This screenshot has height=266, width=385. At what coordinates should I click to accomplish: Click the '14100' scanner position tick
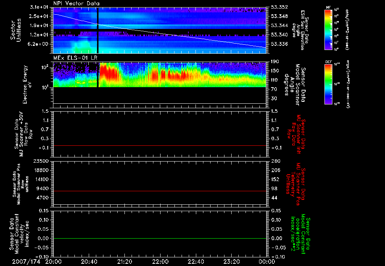pos(41,179)
